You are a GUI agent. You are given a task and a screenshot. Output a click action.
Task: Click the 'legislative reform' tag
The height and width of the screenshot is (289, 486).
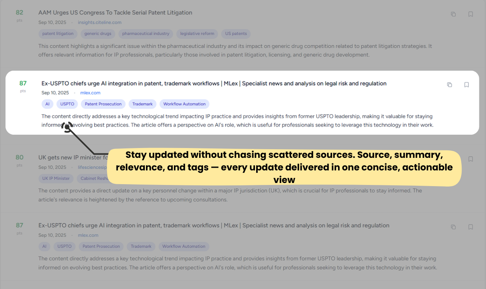tap(197, 34)
